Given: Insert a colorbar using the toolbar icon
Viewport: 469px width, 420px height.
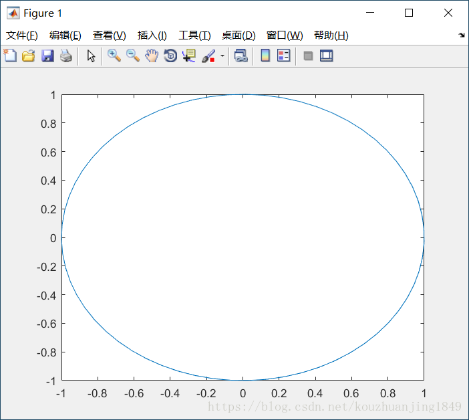Looking at the screenshot, I should [x=265, y=56].
